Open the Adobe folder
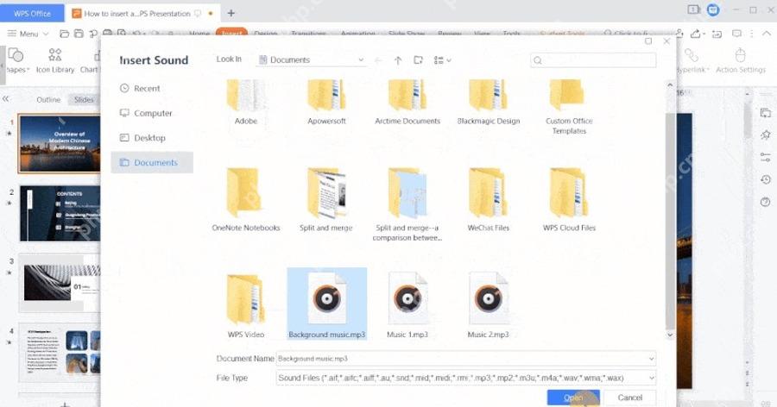The width and height of the screenshot is (777, 407). (246, 102)
